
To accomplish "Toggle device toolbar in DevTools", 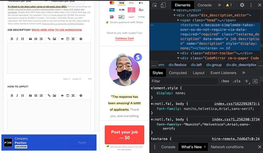I will (x=163, y=5).
